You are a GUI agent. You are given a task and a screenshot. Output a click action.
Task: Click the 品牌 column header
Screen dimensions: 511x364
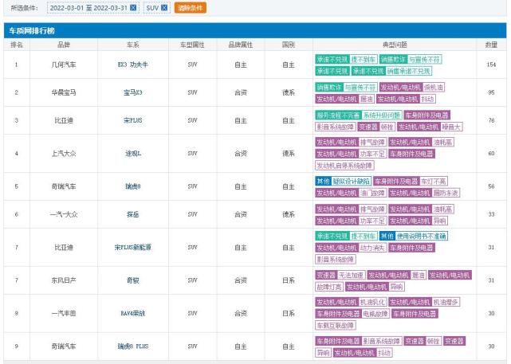point(64,45)
